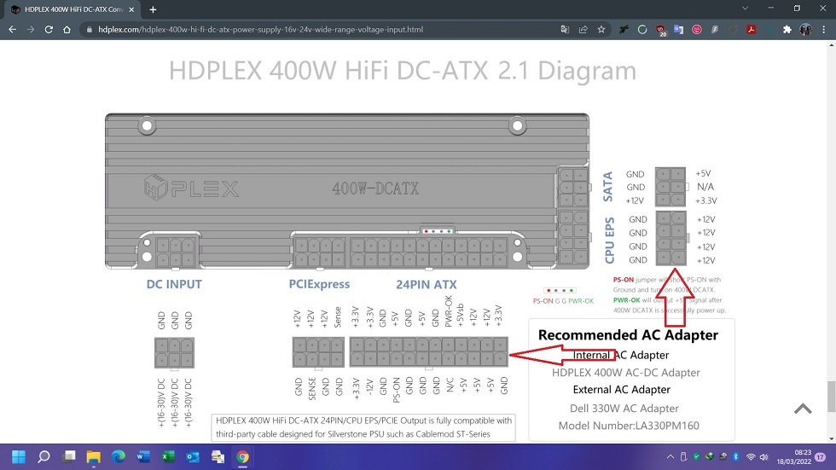This screenshot has height=470, width=836.
Task: Open the Extensions puzzle piece menu
Action: 787,29
